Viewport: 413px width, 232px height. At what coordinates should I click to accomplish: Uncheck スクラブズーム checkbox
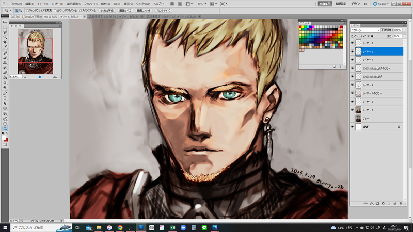pos(81,11)
